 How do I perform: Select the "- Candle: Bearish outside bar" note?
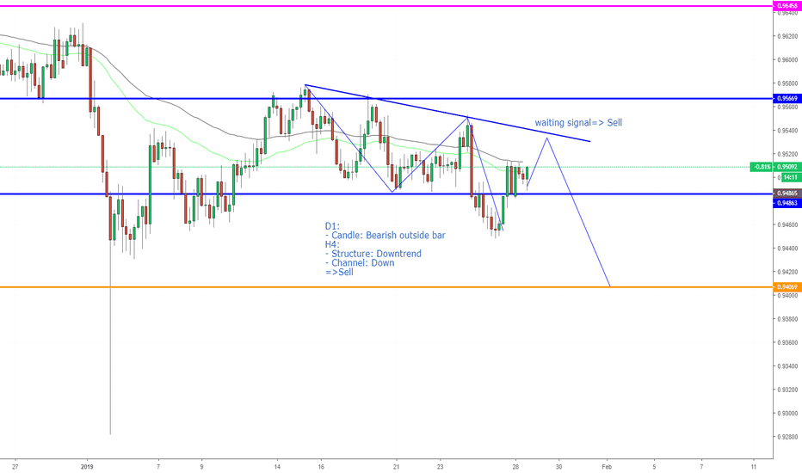[386, 236]
